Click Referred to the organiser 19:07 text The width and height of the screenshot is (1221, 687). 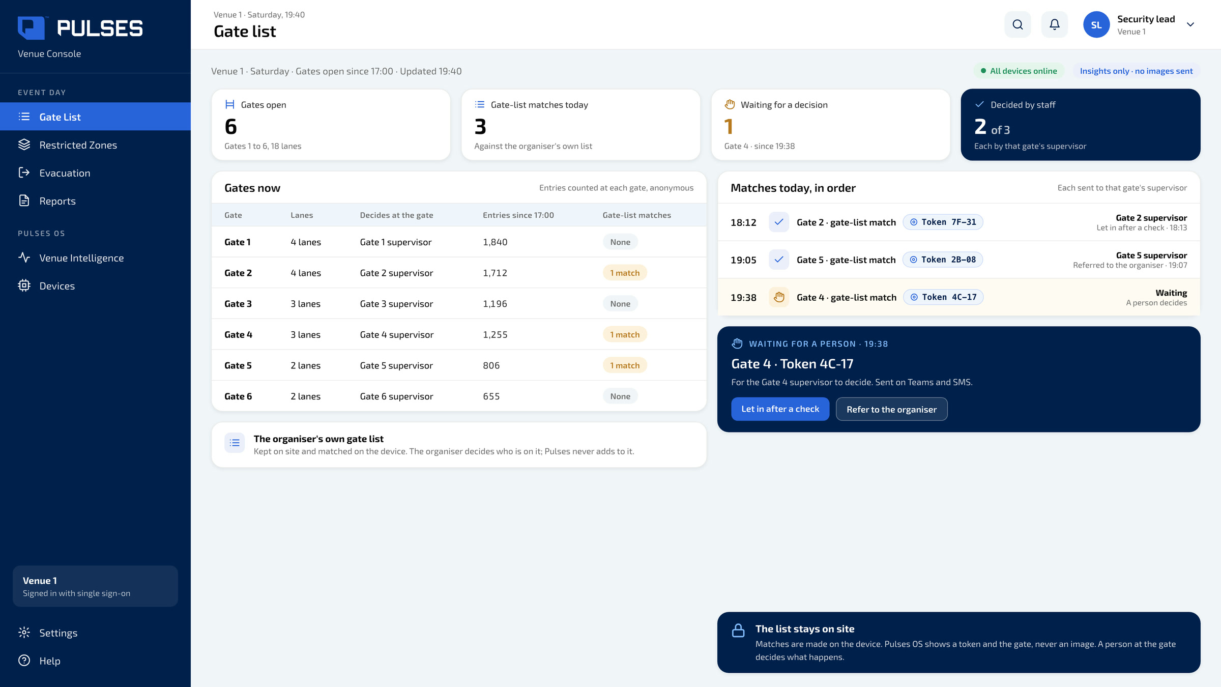coord(1130,265)
